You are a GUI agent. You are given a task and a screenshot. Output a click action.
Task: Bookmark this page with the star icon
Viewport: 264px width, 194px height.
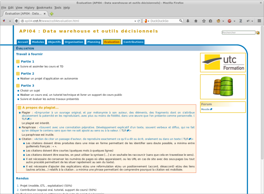coord(204,21)
